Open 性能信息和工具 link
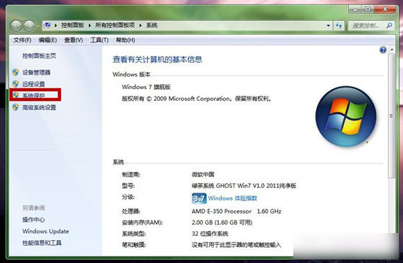 (42, 243)
